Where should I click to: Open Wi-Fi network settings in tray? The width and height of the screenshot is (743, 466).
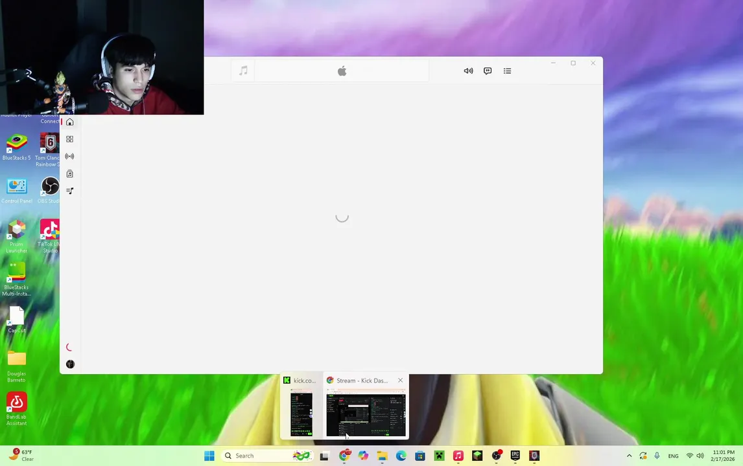[x=689, y=456]
